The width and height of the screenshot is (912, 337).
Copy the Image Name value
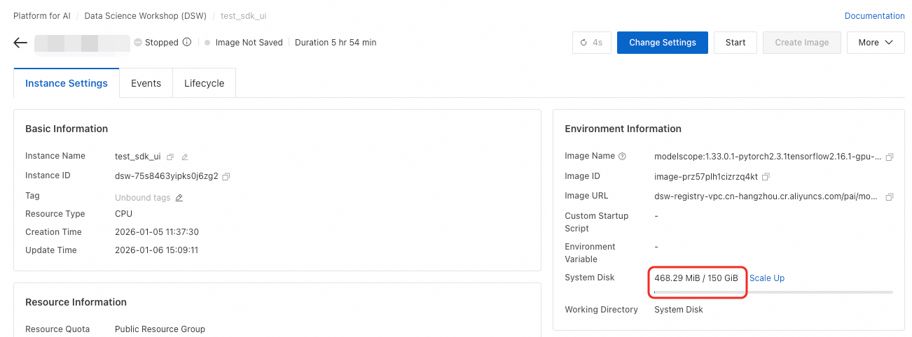click(890, 157)
